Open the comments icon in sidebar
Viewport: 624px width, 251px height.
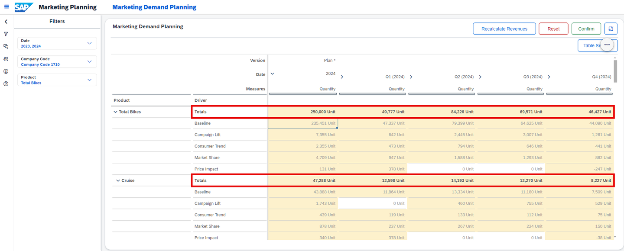click(x=6, y=46)
